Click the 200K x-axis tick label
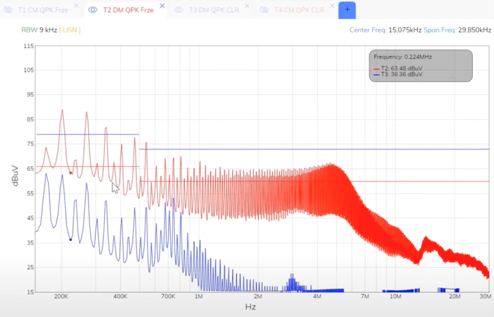The width and height of the screenshot is (494, 317). point(61,297)
